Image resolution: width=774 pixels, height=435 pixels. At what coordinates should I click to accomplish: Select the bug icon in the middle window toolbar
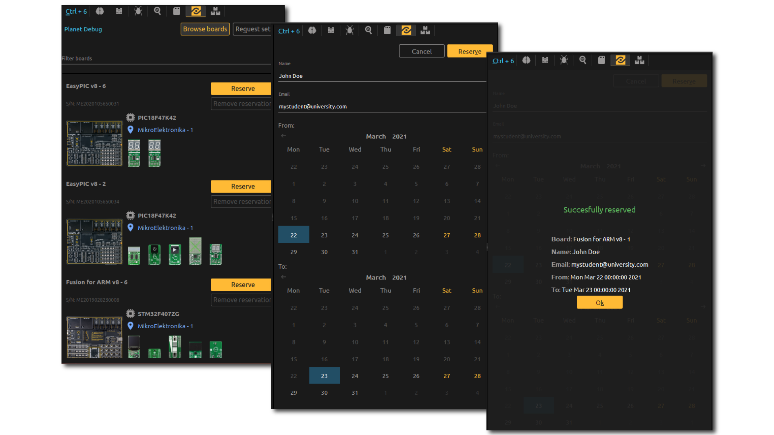(x=350, y=30)
